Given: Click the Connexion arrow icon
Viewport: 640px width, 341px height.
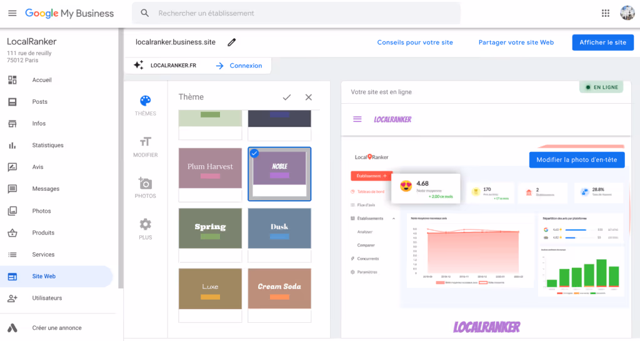Looking at the screenshot, I should click(219, 66).
